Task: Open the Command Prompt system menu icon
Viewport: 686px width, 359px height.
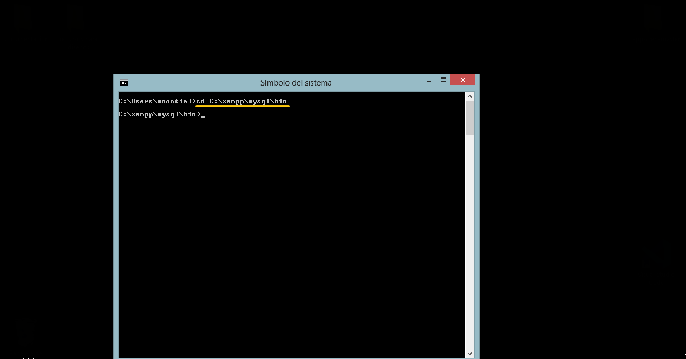Action: pos(124,83)
